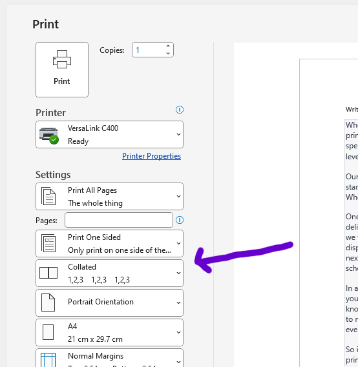Viewport: 358px width, 367px height.
Task: Open the Normal Margins dropdown
Action: tap(109, 358)
